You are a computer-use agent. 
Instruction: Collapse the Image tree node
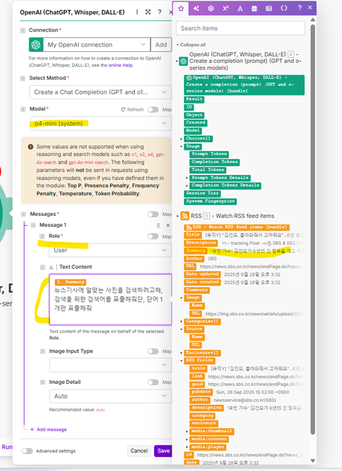click(181, 298)
